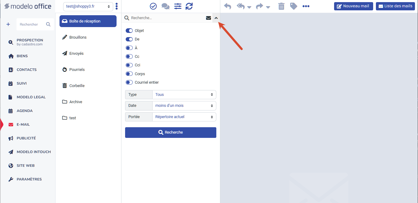The width and height of the screenshot is (418, 203).
Task: Click the forward arrow icon
Action: (x=260, y=6)
